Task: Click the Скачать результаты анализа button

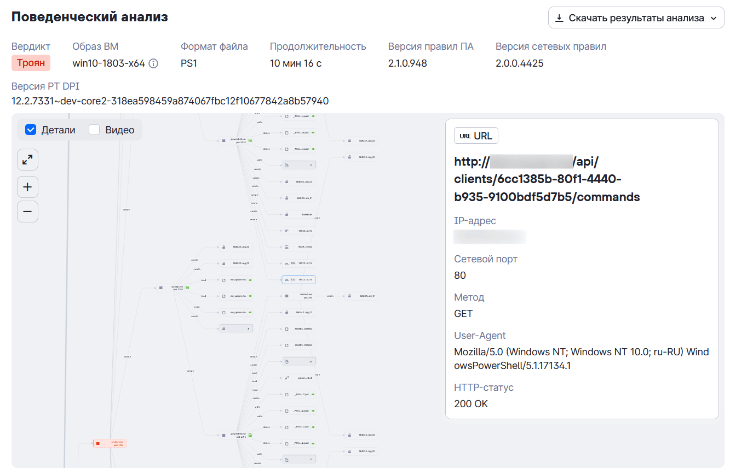Action: (x=636, y=18)
